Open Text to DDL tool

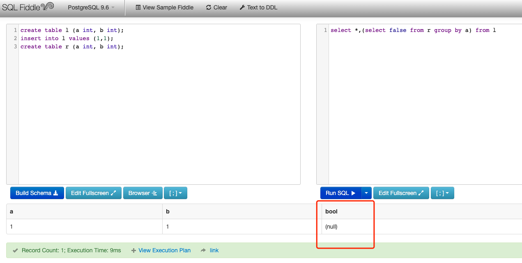258,7
